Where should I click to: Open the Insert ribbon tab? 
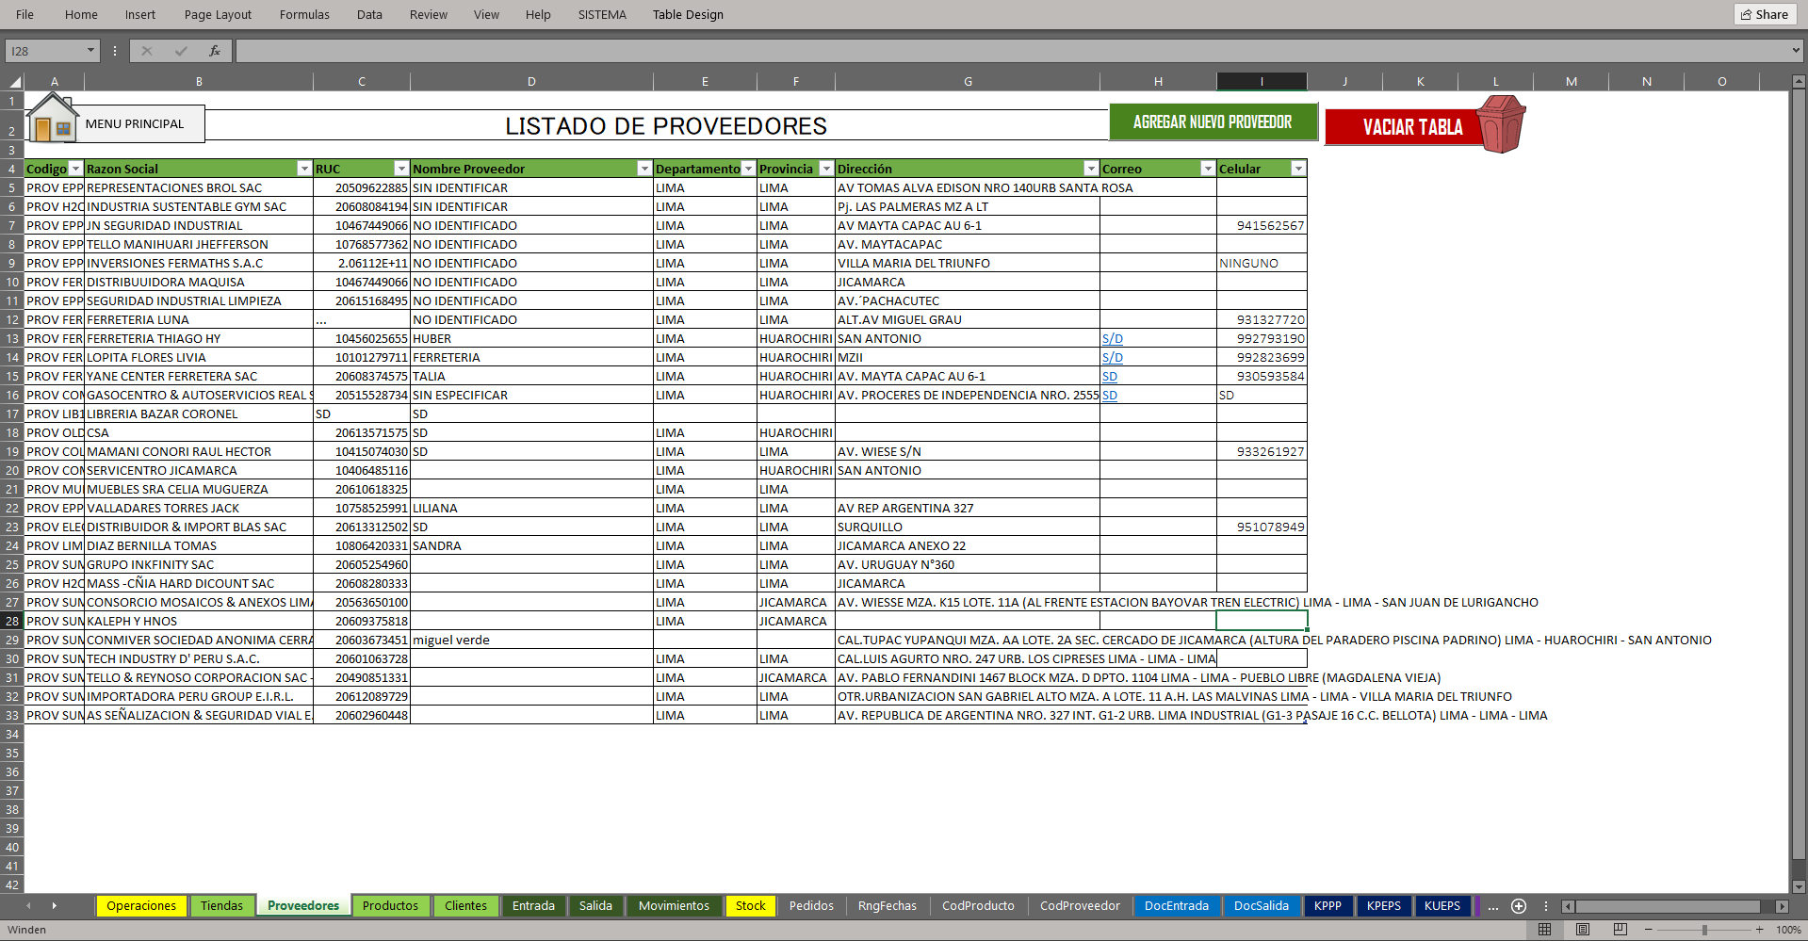[x=140, y=14]
